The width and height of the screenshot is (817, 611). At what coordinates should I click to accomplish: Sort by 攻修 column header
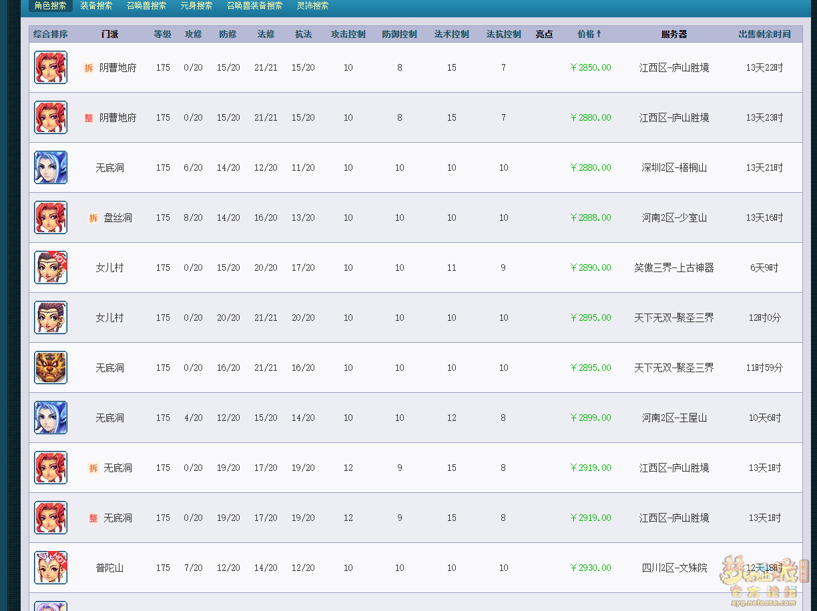point(193,34)
